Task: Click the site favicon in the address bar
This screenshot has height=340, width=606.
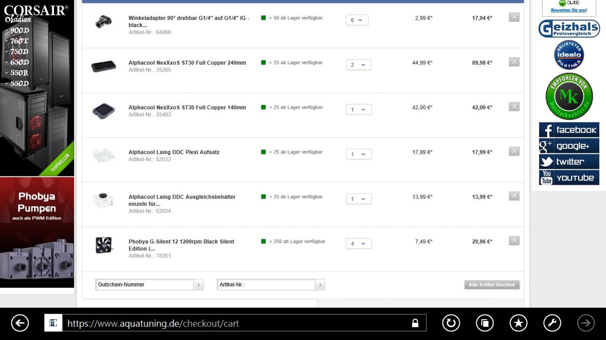Action: [x=53, y=323]
